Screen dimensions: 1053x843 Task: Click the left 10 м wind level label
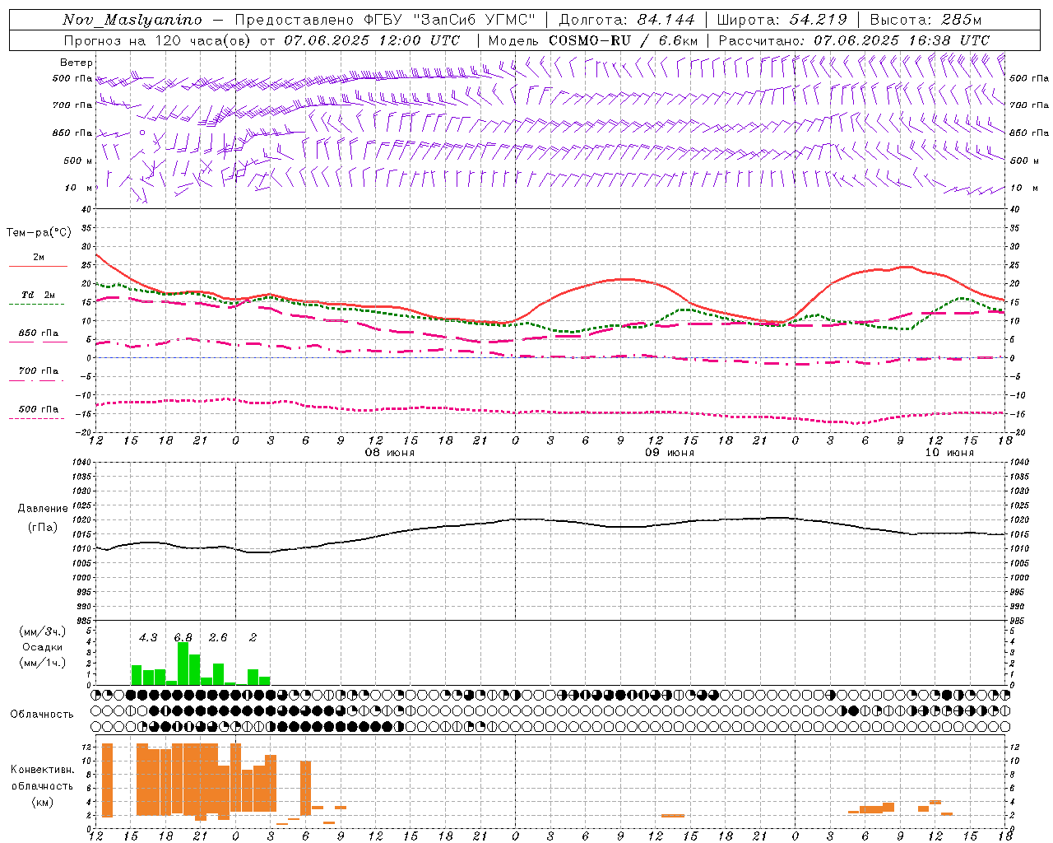[78, 188]
